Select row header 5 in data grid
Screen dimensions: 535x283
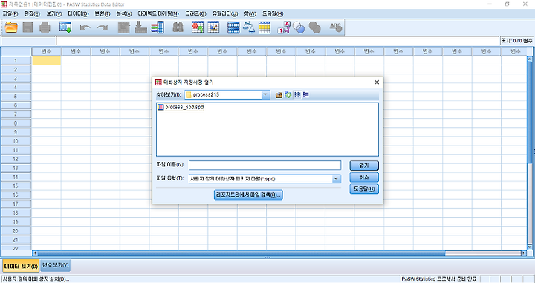(x=16, y=96)
